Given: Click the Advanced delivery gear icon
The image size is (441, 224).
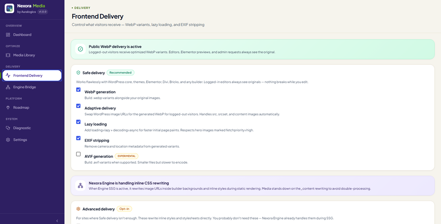Looking at the screenshot, I should click(78, 209).
